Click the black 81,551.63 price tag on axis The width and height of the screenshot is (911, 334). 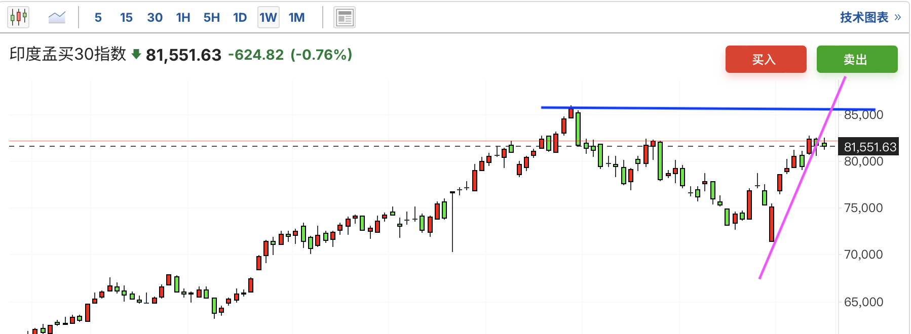(868, 147)
